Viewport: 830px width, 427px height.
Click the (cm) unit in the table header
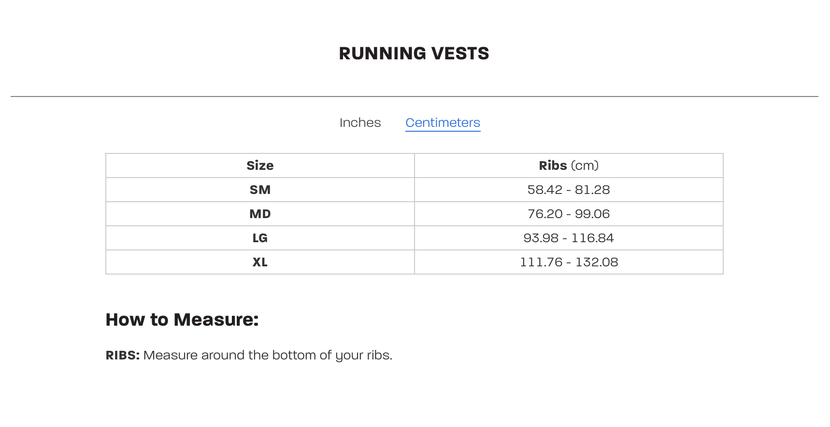pos(585,165)
